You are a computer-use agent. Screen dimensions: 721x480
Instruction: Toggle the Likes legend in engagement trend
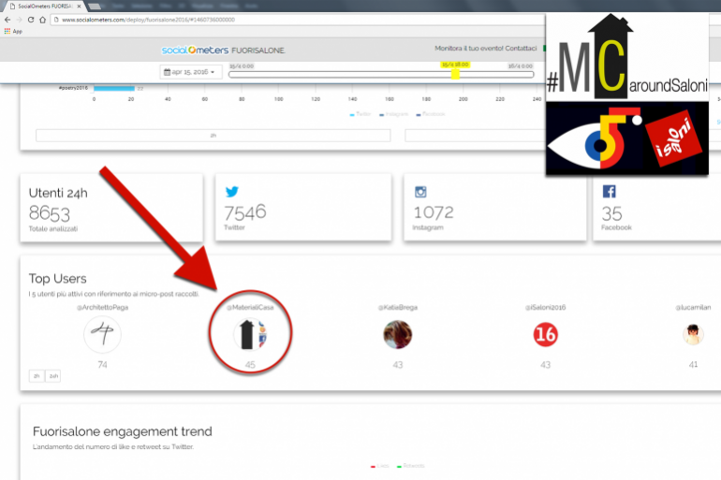(380, 466)
